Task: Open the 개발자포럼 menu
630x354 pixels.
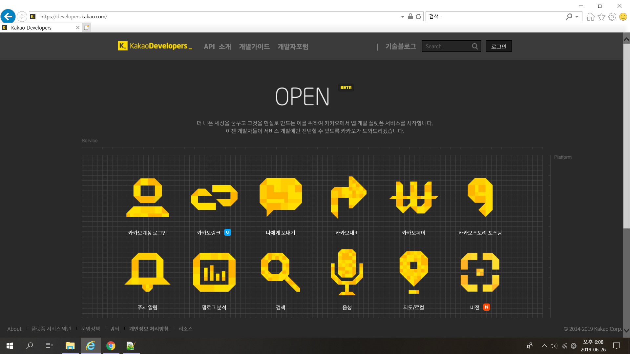Action: 293,47
